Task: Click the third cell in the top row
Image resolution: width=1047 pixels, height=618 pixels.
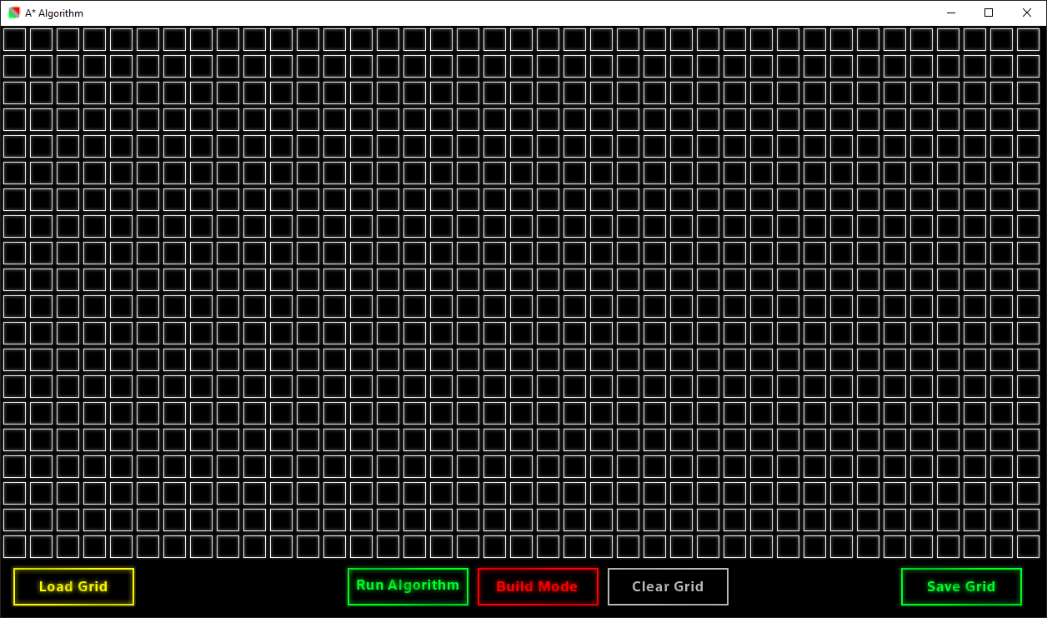Action: 68,40
